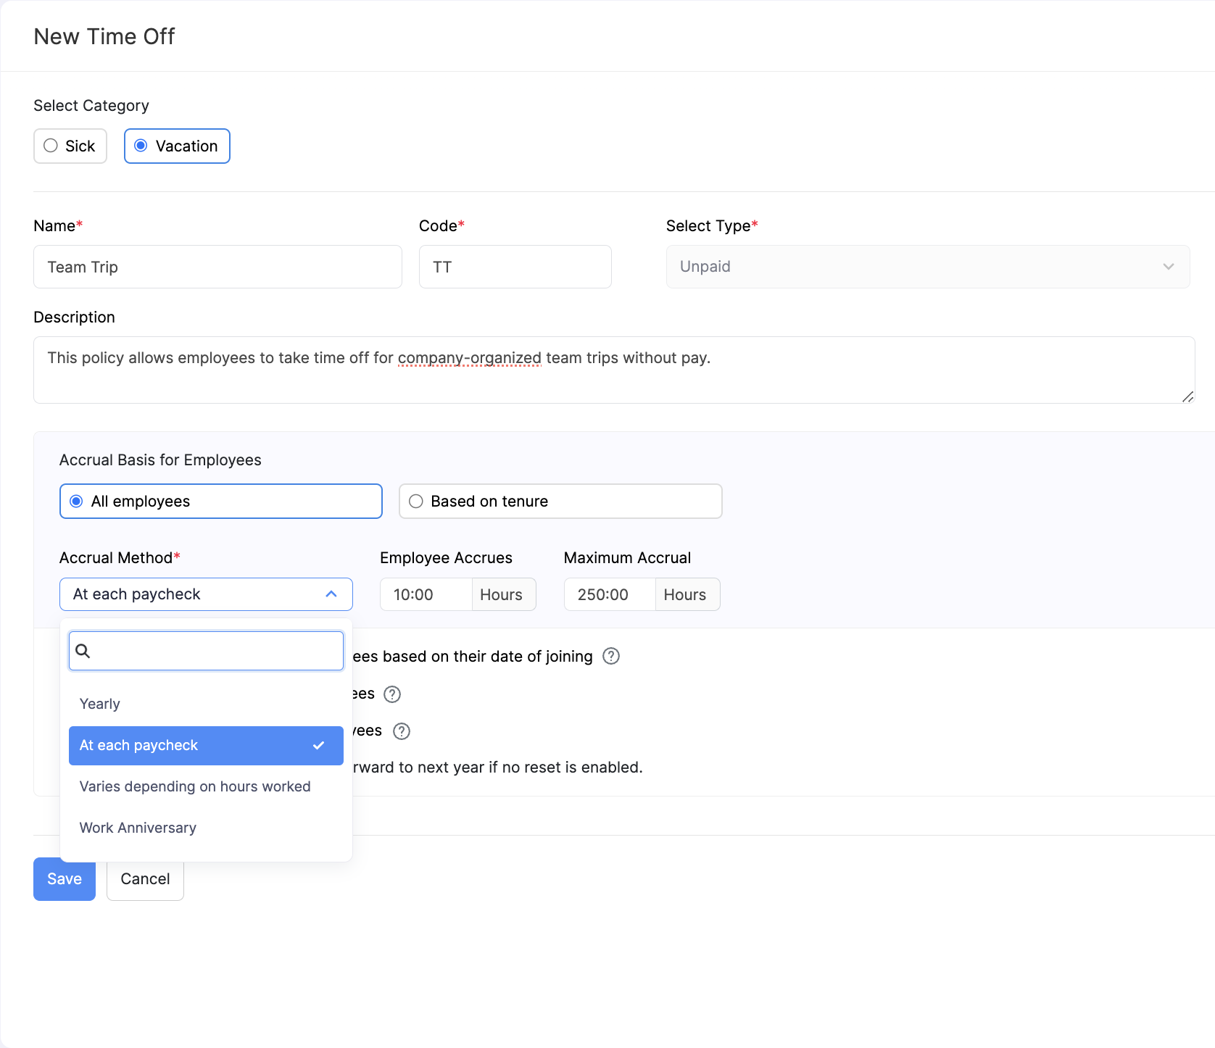Click the Cancel button
Image resolution: width=1215 pixels, height=1048 pixels.
[x=145, y=879]
